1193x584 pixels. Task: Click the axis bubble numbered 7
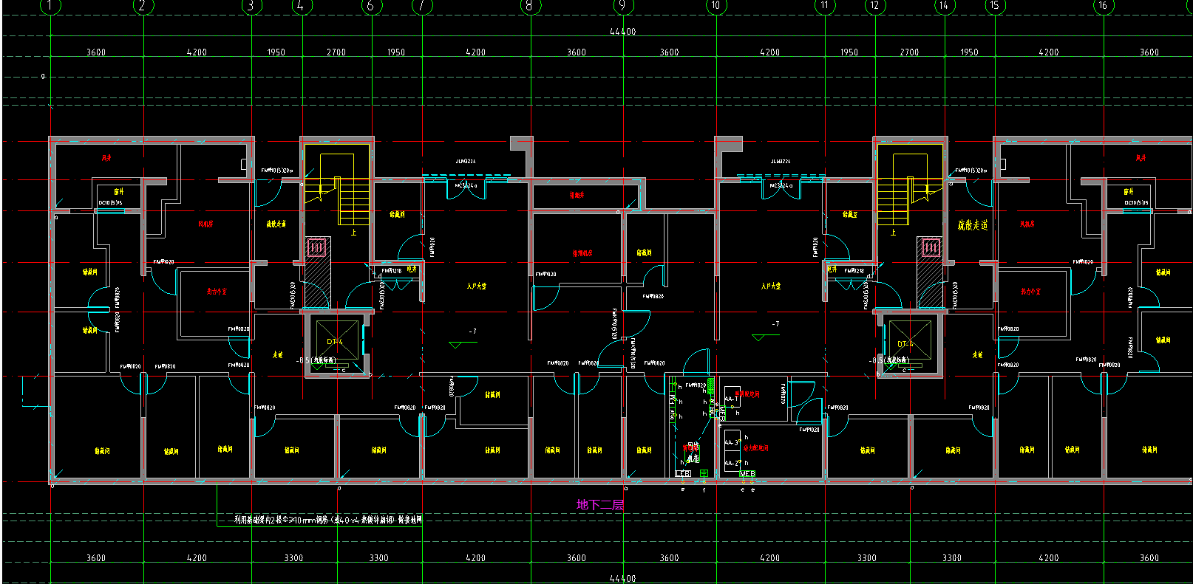point(421,6)
